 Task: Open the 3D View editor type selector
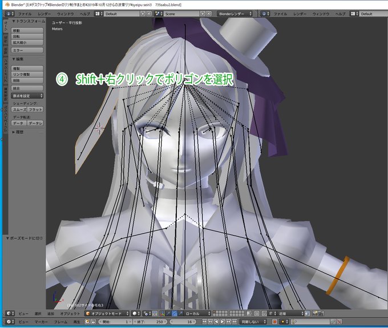click(10, 313)
